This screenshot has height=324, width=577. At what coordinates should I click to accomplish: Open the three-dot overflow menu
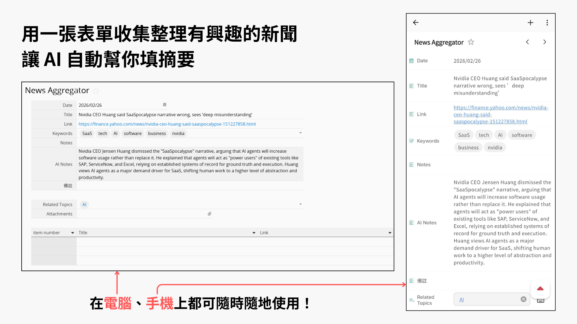547,22
